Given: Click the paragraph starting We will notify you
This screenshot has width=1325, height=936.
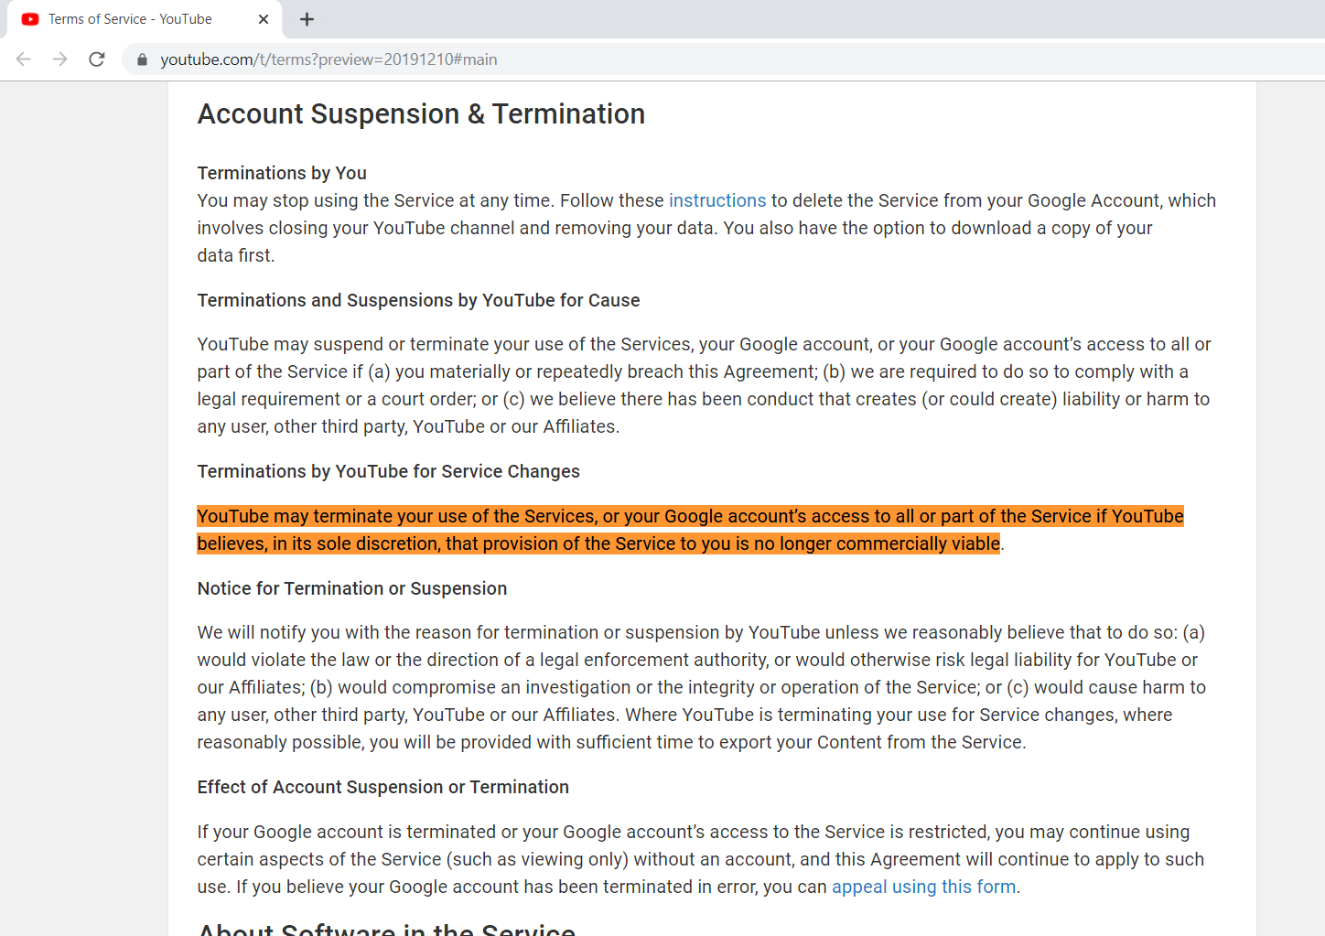Looking at the screenshot, I should pyautogui.click(x=702, y=687).
